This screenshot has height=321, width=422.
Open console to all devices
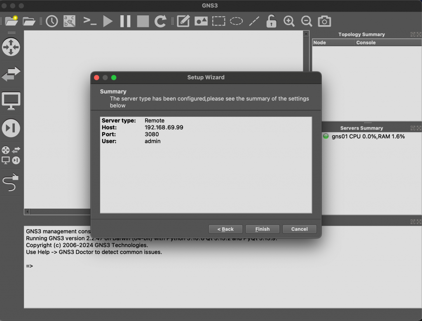(x=90, y=21)
